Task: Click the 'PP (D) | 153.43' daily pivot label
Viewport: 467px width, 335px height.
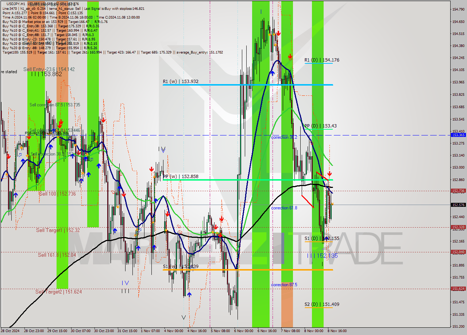Action: point(321,126)
